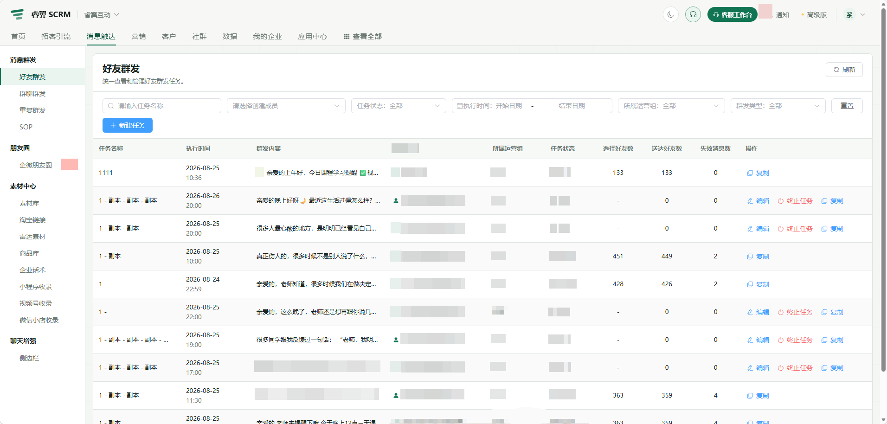Open the 数据 tab
This screenshot has width=887, height=424.
[x=230, y=37]
